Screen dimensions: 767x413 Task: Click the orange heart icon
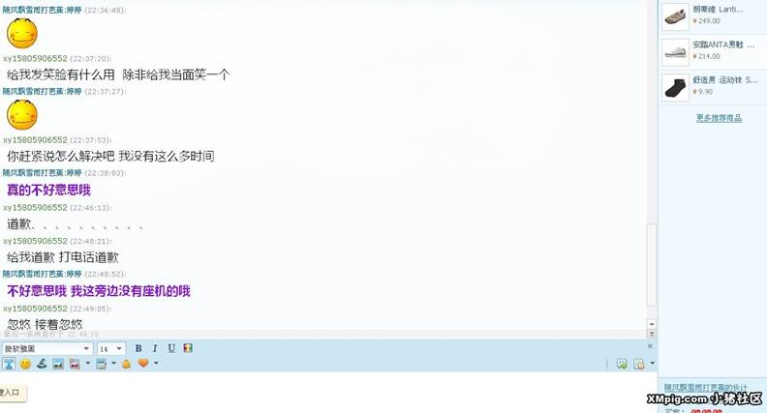click(x=142, y=363)
